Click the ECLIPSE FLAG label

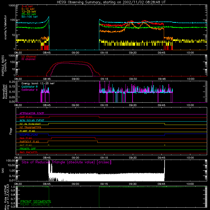point(29,135)
